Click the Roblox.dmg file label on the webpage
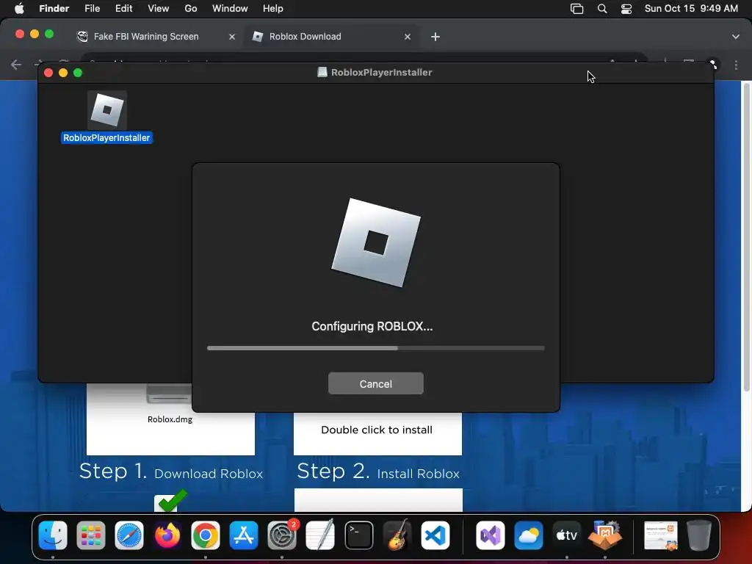Screen dimensions: 752x564 [x=170, y=419]
